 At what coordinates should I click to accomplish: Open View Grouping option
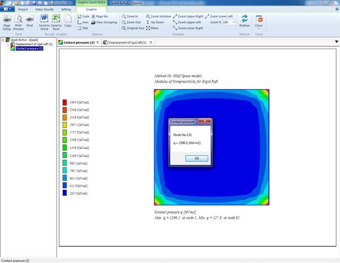point(104,22)
